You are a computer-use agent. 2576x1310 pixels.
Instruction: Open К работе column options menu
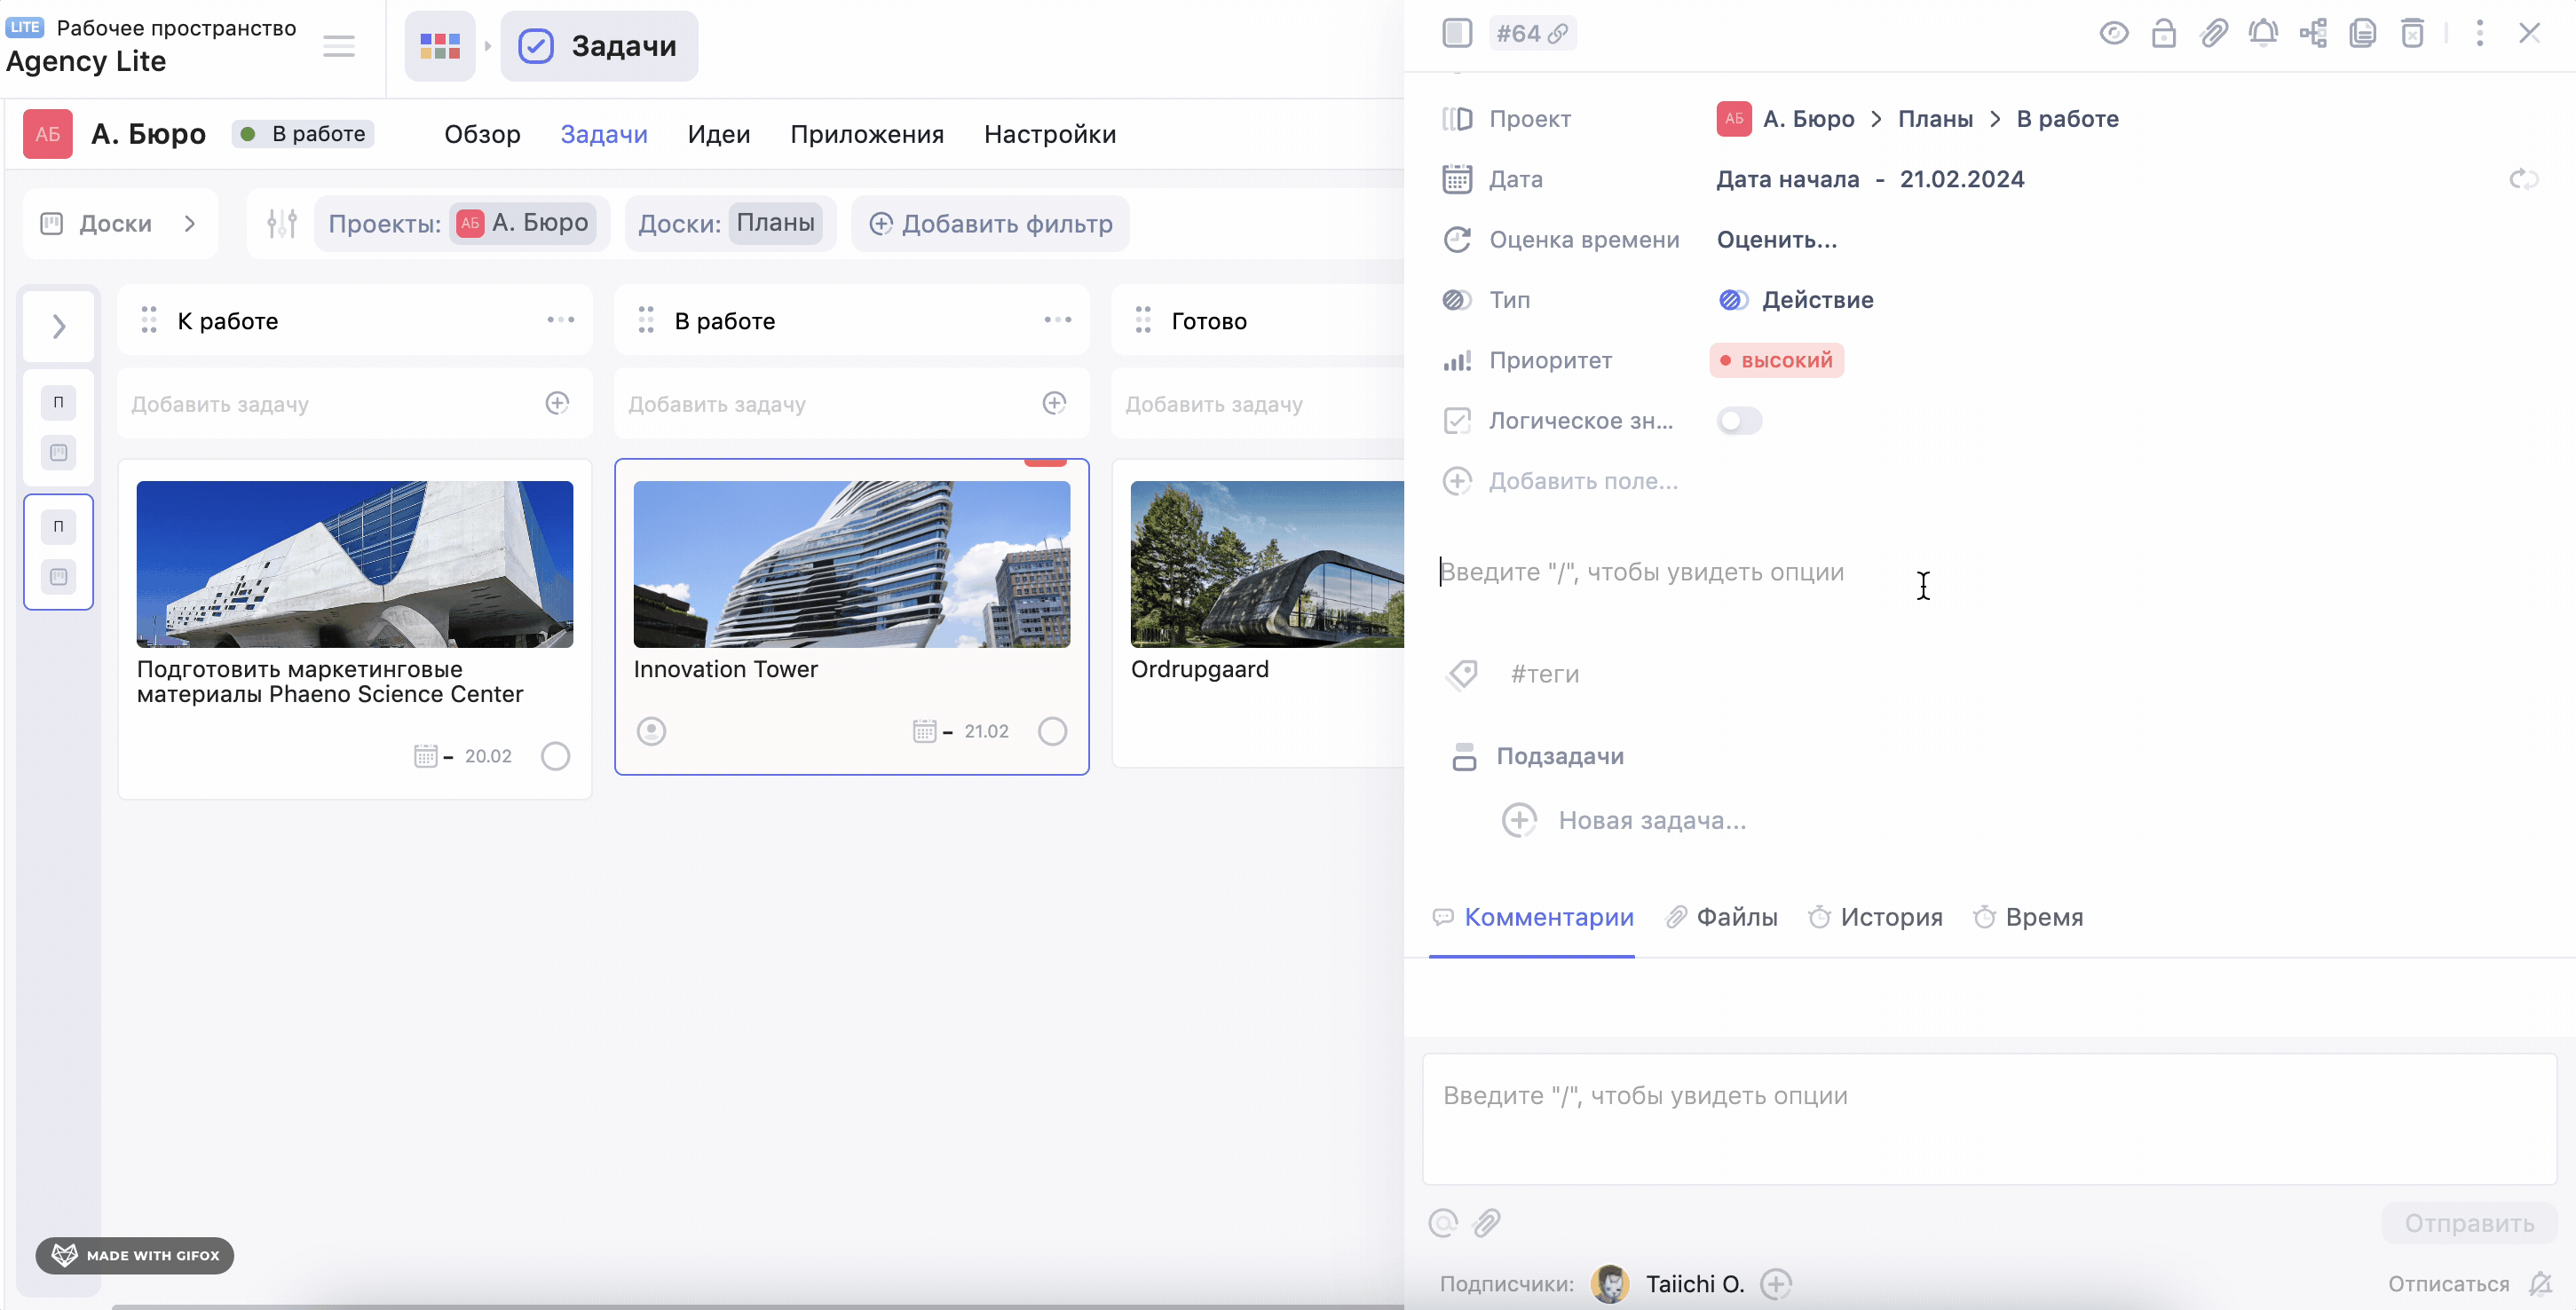(560, 320)
